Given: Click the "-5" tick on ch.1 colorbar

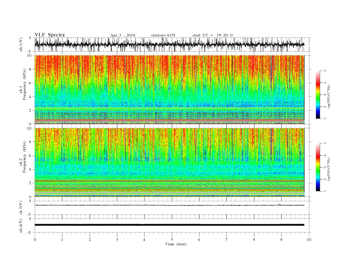Looking at the screenshot, I should tap(324, 95).
